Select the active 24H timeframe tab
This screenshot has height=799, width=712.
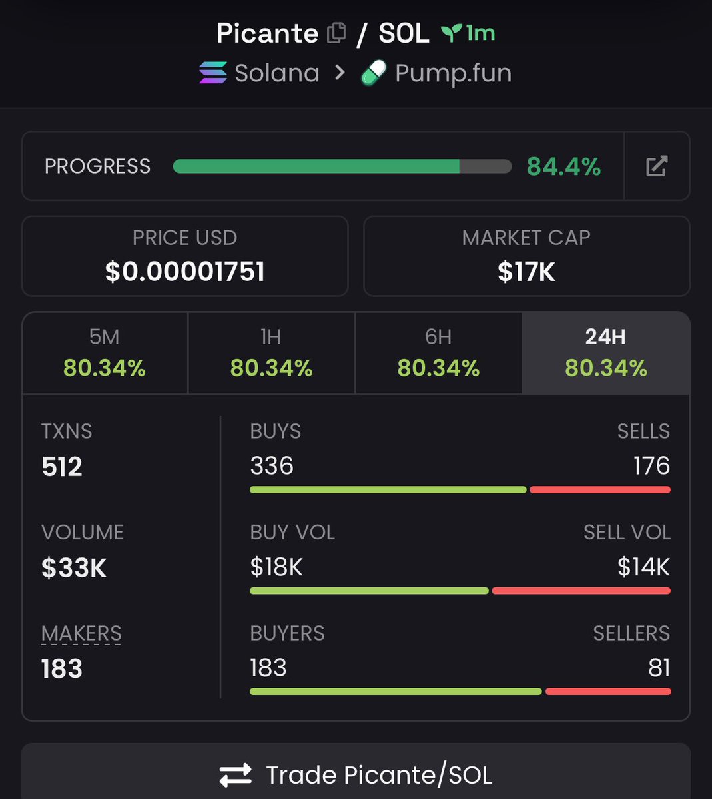[605, 353]
